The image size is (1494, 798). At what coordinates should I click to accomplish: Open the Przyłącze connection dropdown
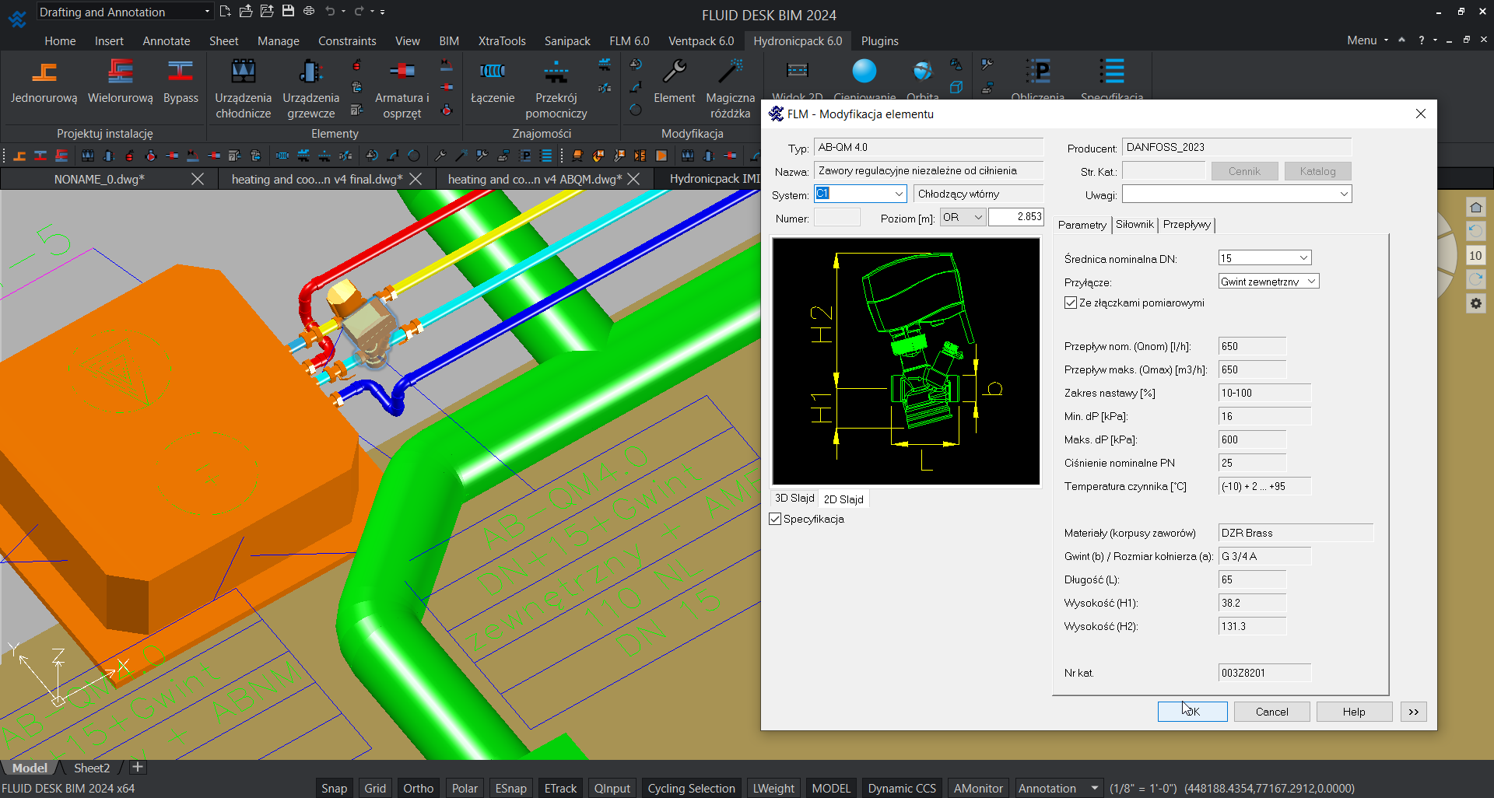[1310, 282]
